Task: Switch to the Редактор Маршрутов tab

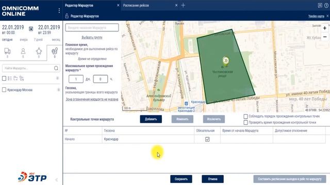Action: 79,6
